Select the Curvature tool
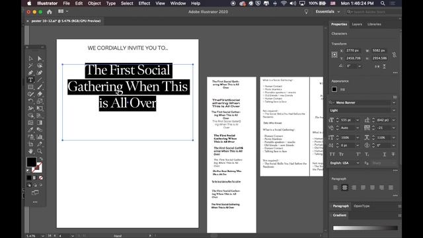This screenshot has height=238, width=423. (x=40, y=73)
